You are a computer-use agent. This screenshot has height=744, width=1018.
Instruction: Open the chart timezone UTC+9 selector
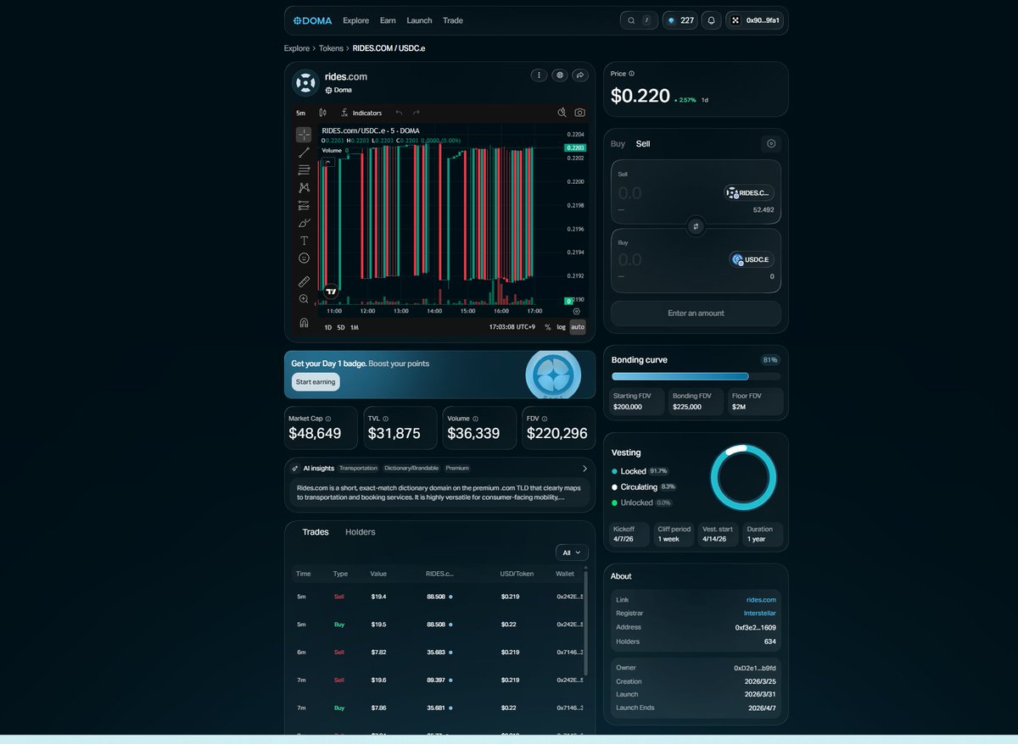pos(512,327)
